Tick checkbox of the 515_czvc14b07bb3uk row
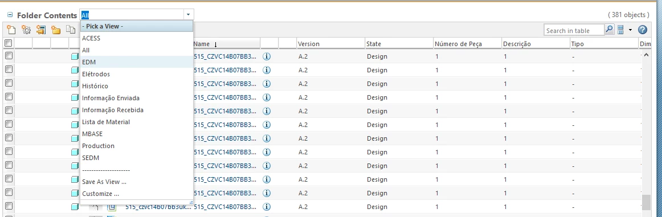The height and width of the screenshot is (217, 662). point(9,206)
